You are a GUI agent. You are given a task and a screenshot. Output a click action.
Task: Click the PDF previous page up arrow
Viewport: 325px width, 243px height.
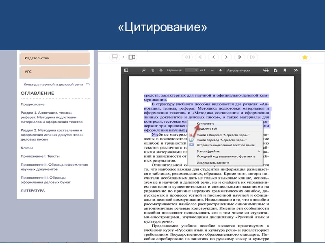tap(153, 70)
